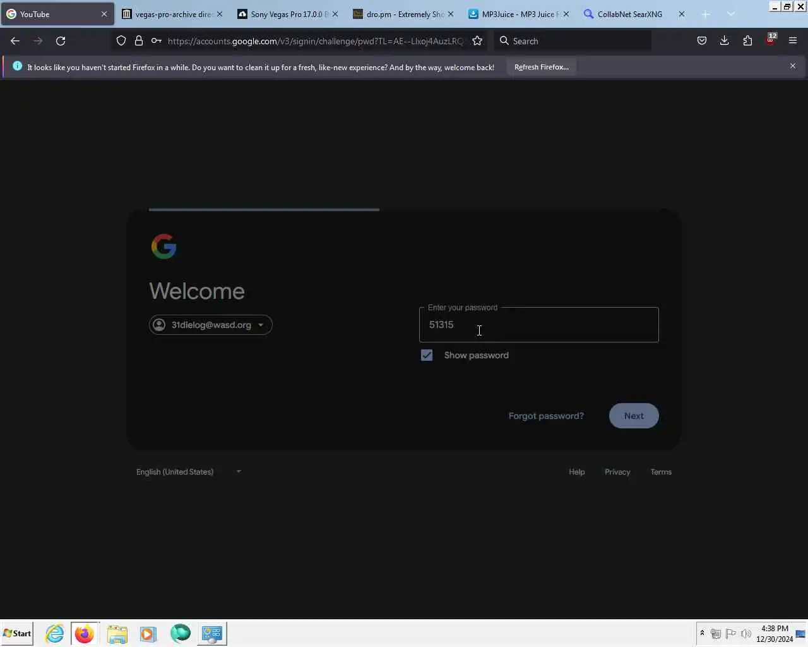Open the list all tabs chevron
Image resolution: width=808 pixels, height=647 pixels.
tap(731, 14)
